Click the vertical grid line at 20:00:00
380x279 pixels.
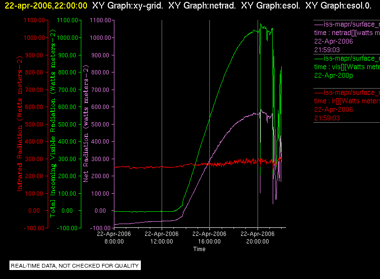[258, 124]
